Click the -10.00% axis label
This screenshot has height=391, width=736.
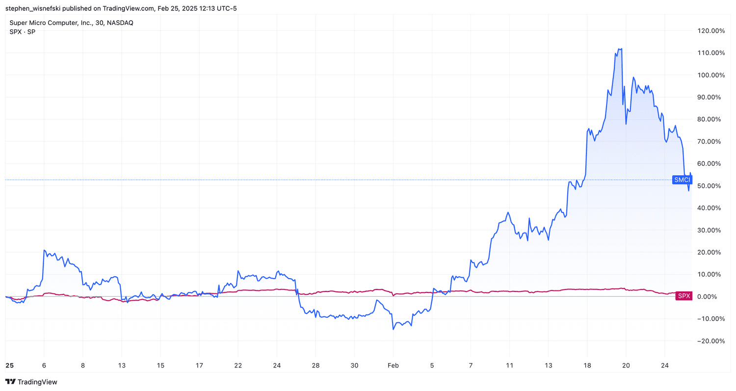711,318
